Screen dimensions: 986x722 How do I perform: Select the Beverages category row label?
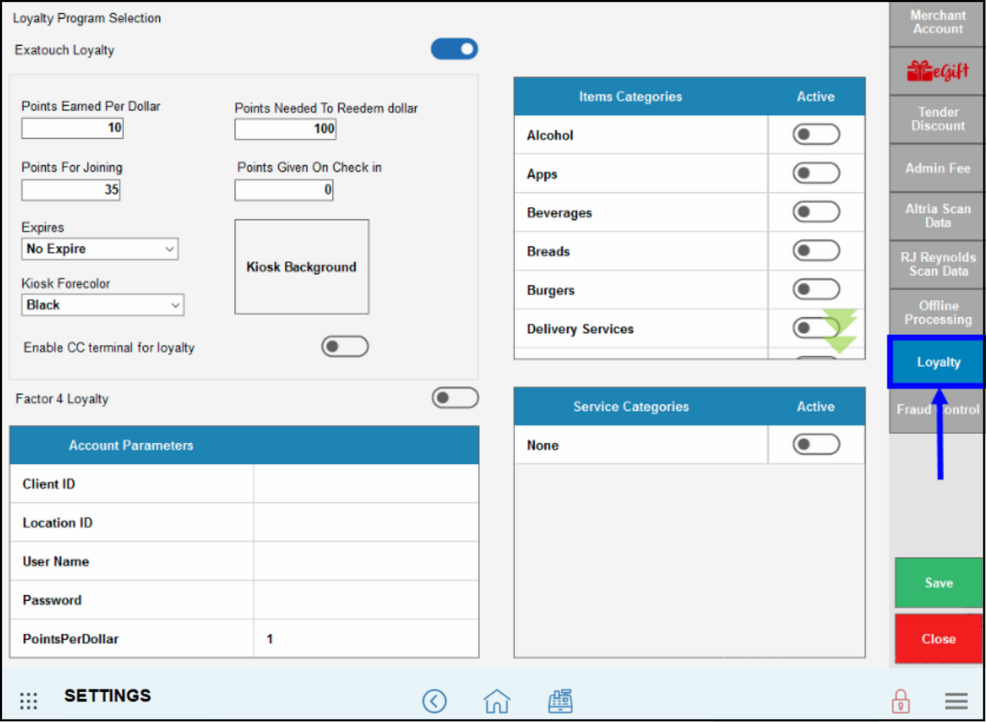click(559, 213)
